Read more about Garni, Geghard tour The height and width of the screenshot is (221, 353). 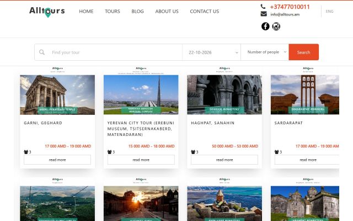pyautogui.click(x=57, y=160)
